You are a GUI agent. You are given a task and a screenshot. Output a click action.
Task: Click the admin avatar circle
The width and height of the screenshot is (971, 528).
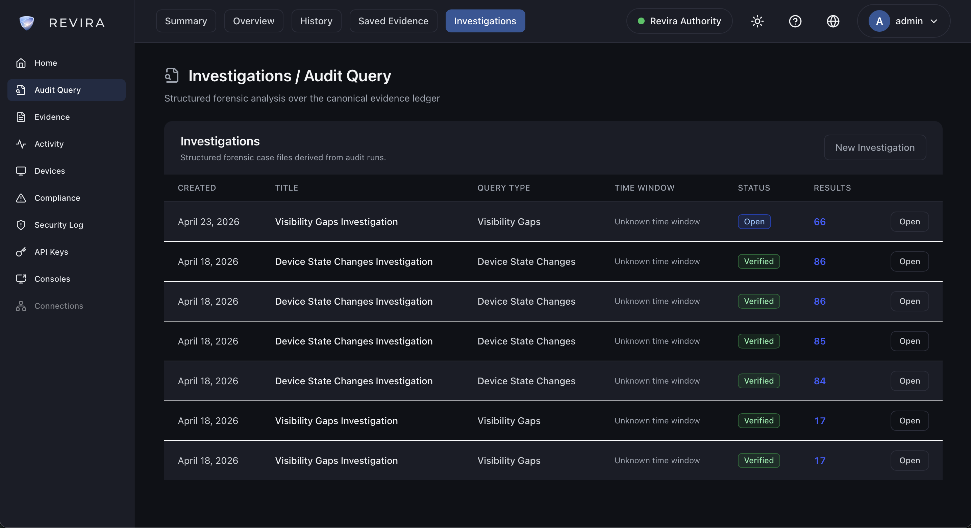879,21
